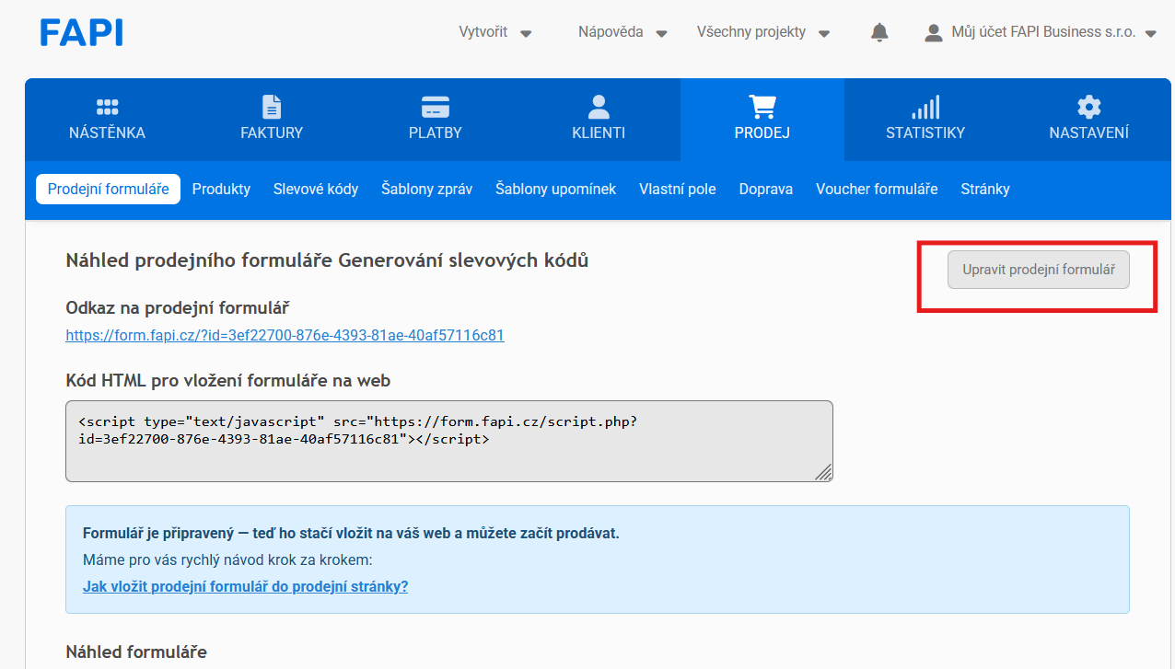The height and width of the screenshot is (669, 1175).
Task: Open Můj účet FAPI Business dropdown
Action: pos(1053,32)
